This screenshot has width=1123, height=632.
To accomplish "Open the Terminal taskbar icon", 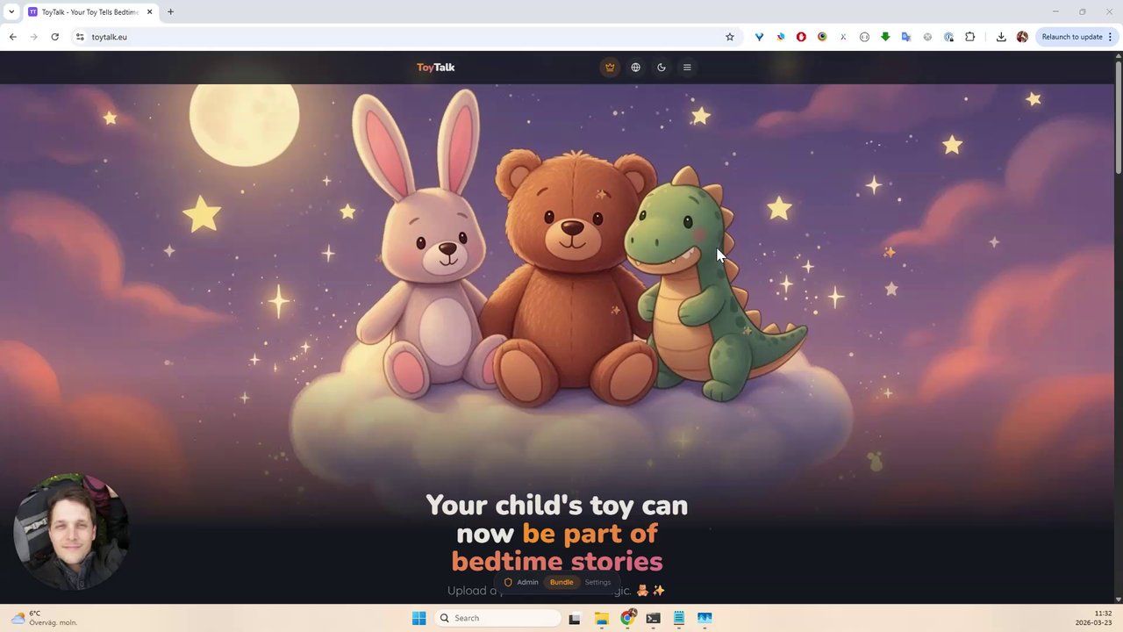I will click(x=653, y=618).
